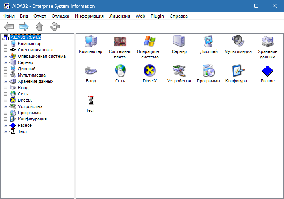Open the Web menu
Image resolution: width=284 pixels, height=199 pixels.
140,16
